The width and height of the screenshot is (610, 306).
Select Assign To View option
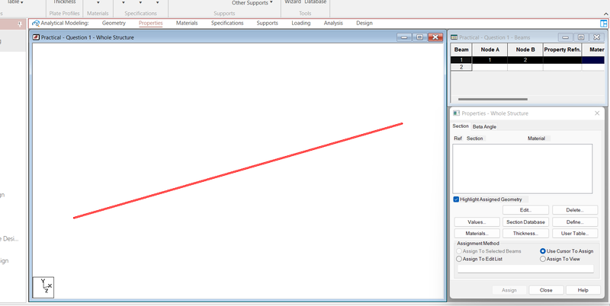[x=543, y=259]
